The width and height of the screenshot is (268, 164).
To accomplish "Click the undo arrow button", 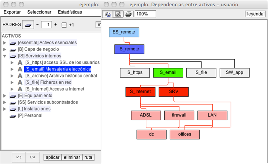I will pyautogui.click(x=19, y=157).
